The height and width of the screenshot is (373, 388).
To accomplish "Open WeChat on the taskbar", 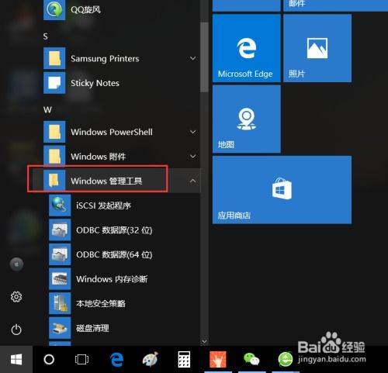I will coord(251,359).
